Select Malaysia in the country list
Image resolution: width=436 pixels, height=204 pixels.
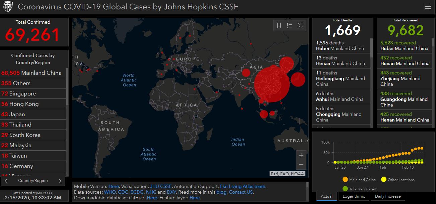coord(33,145)
